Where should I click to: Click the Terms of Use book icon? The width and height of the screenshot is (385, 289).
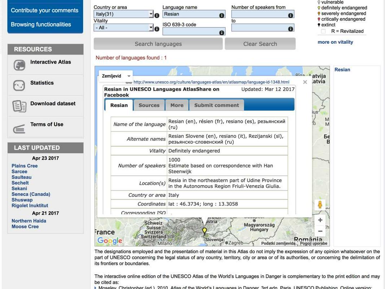(19, 129)
